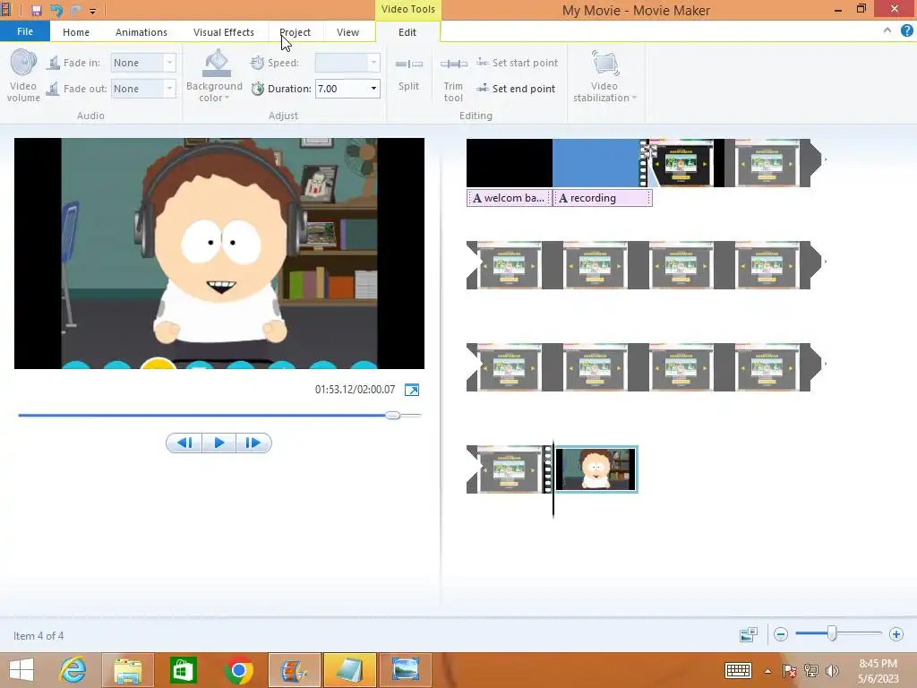Switch to the Home tab
This screenshot has height=688, width=917.
76,32
